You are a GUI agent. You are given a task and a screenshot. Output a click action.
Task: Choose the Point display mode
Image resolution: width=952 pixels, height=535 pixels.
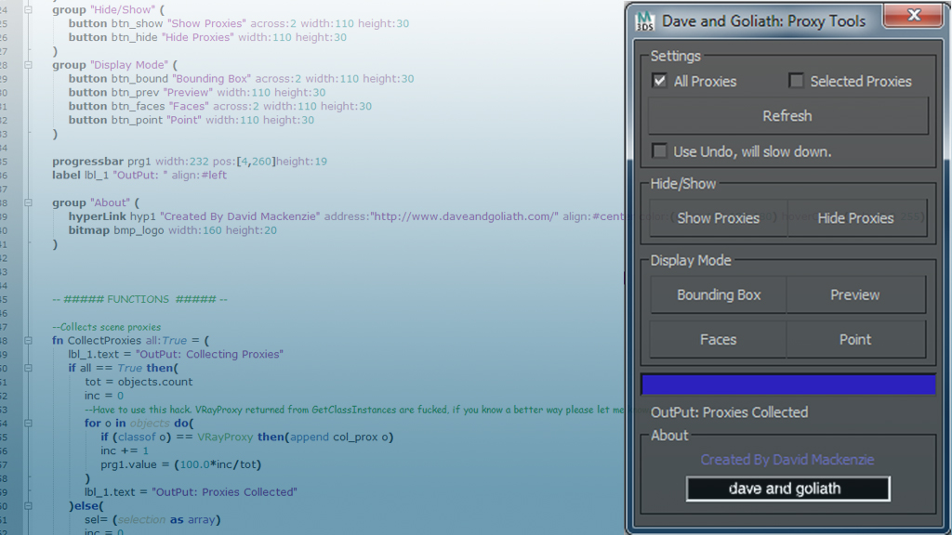click(x=855, y=340)
